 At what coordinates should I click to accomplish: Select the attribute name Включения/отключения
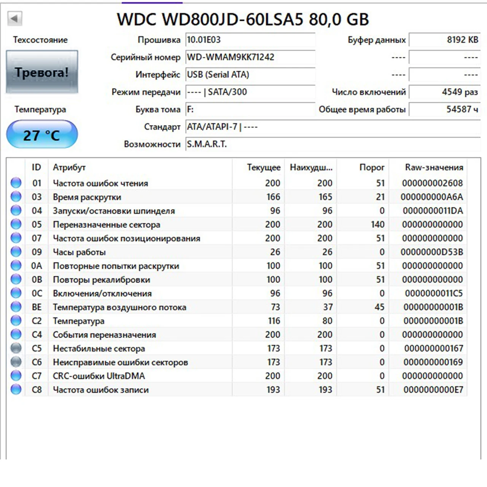pyautogui.click(x=102, y=293)
